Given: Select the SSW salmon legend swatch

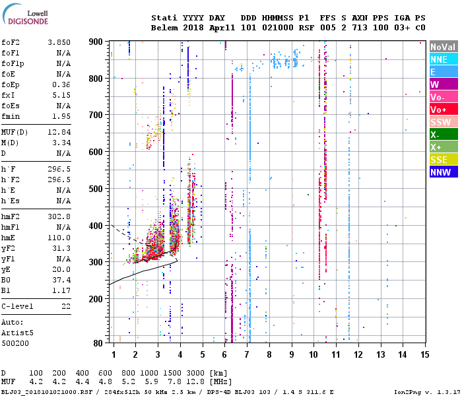Looking at the screenshot, I should point(444,121).
